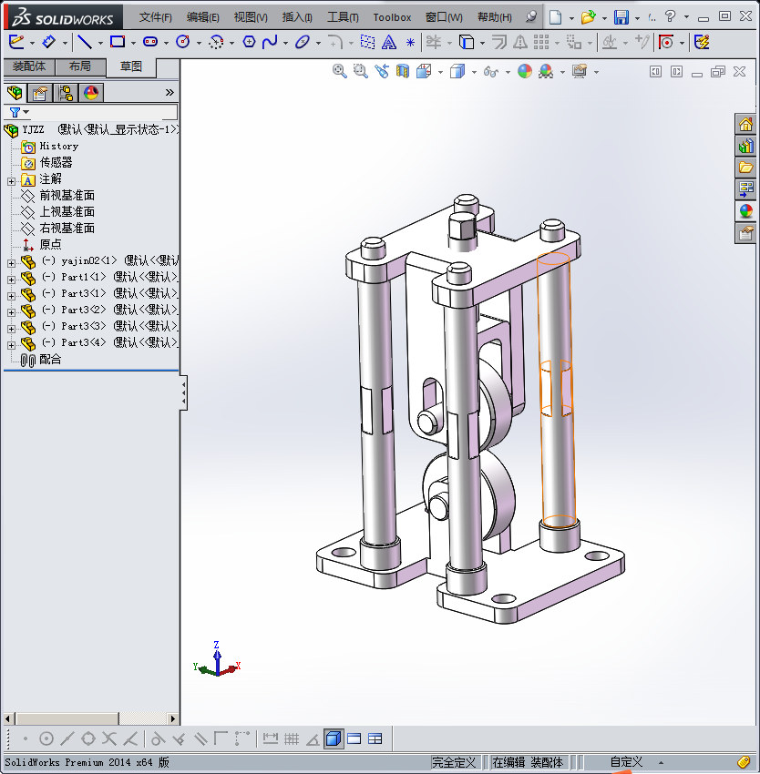Screen dimensions: 760x774
Task: Select the Spline tool
Action: 270,43
